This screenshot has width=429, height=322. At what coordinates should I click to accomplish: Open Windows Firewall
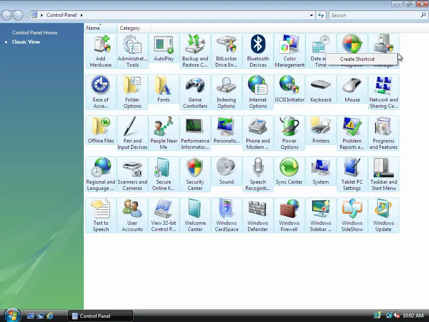[x=289, y=215]
